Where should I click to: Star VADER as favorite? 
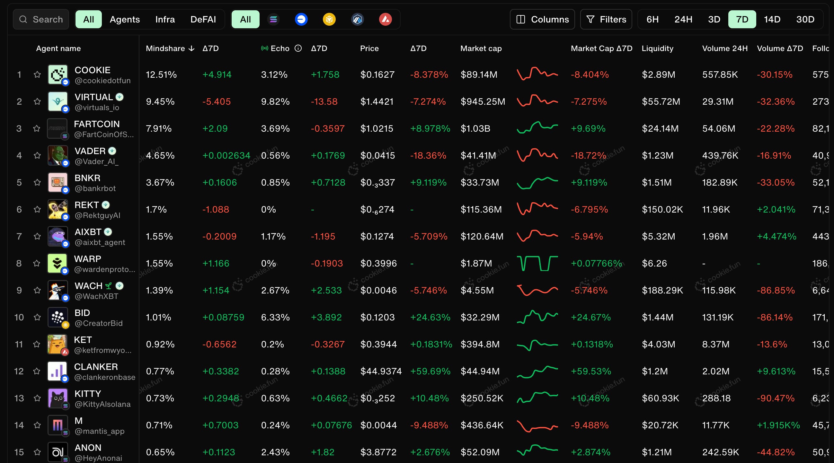[37, 155]
